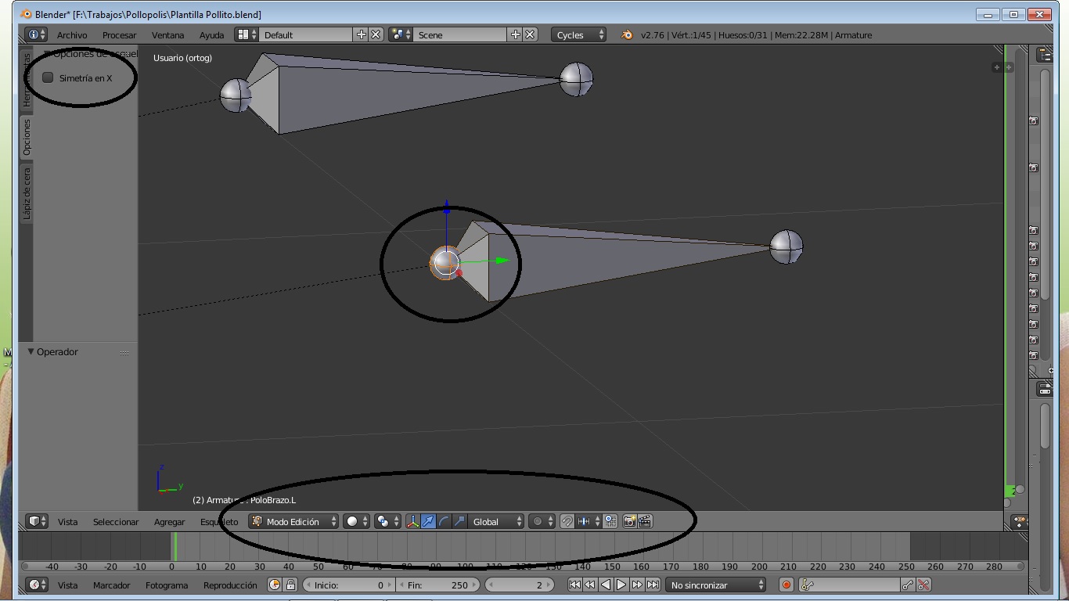The height and width of the screenshot is (601, 1069).
Task: Open the Global transform orientation dropdown
Action: point(496,521)
